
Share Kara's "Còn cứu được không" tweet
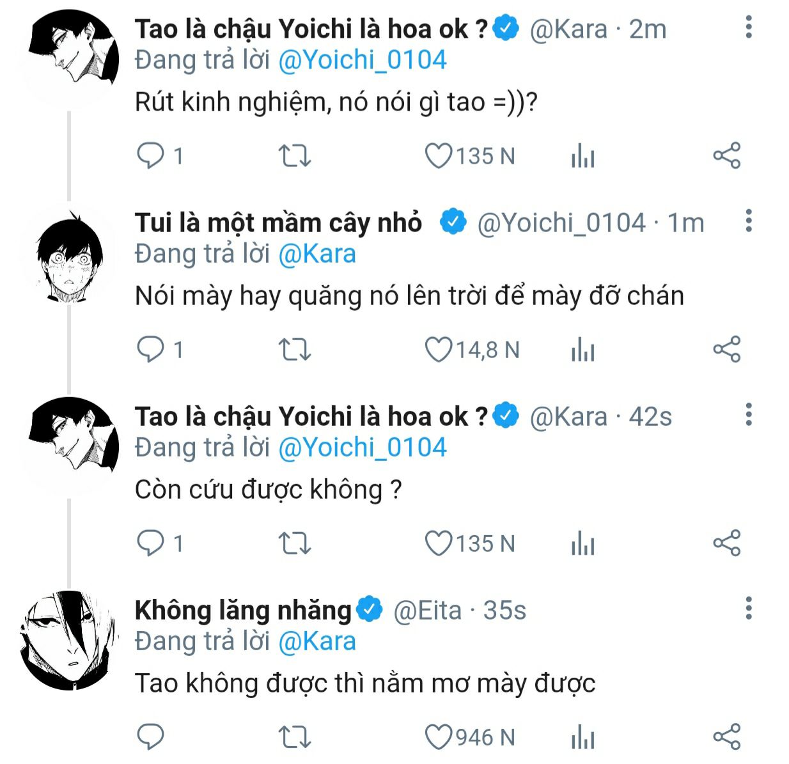coord(726,543)
